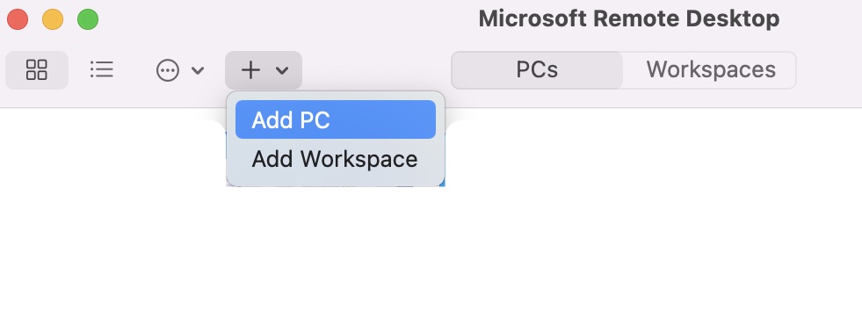This screenshot has width=862, height=325.
Task: Maximize the window with green button
Action: coord(88,20)
